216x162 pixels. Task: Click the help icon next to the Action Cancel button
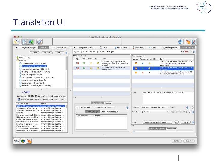(193, 122)
